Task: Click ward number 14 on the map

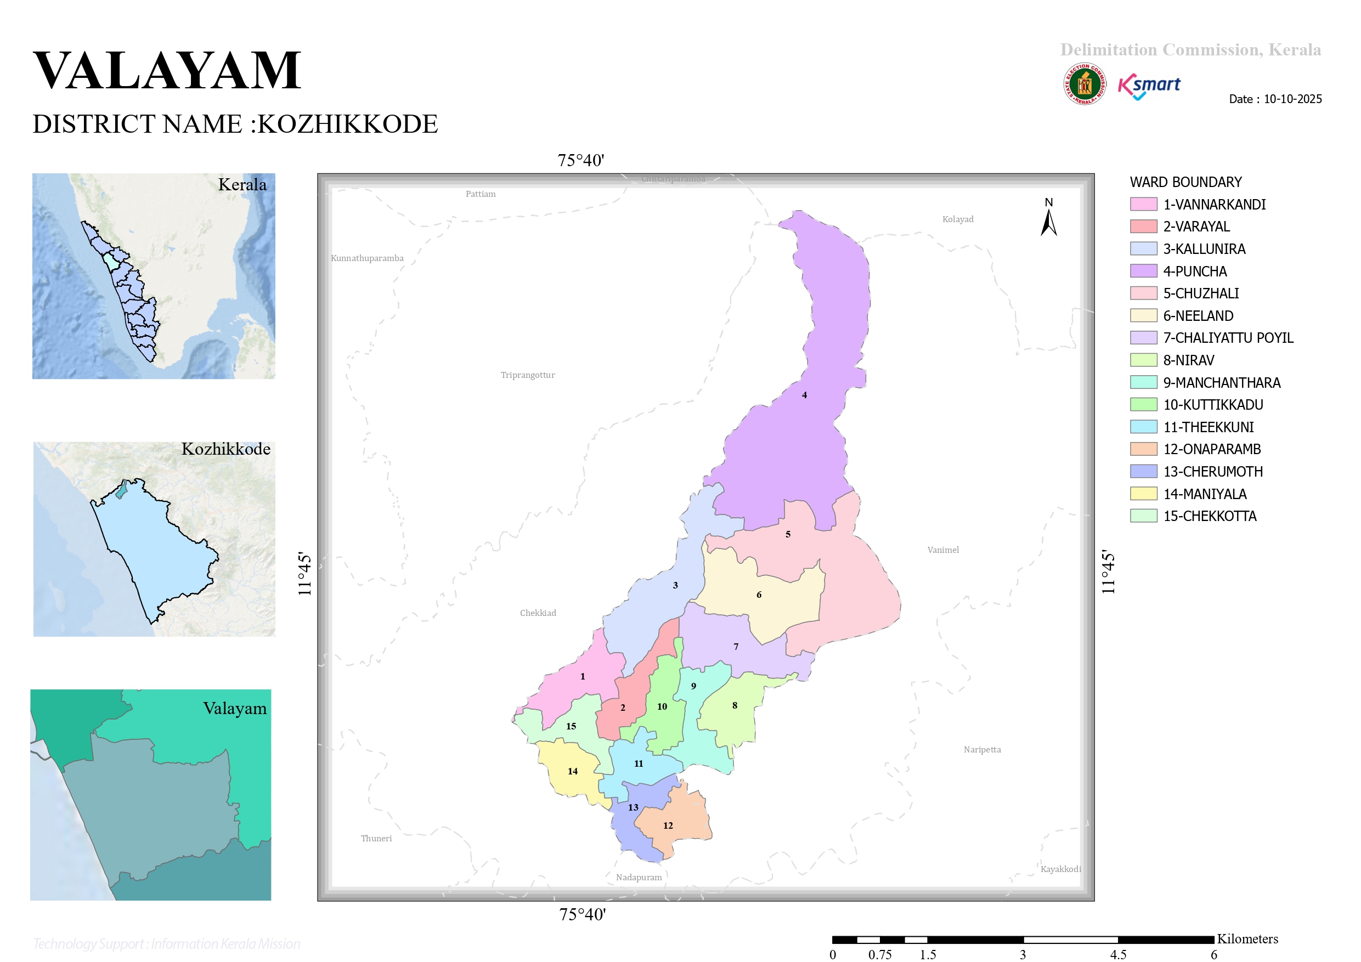Action: tap(573, 772)
